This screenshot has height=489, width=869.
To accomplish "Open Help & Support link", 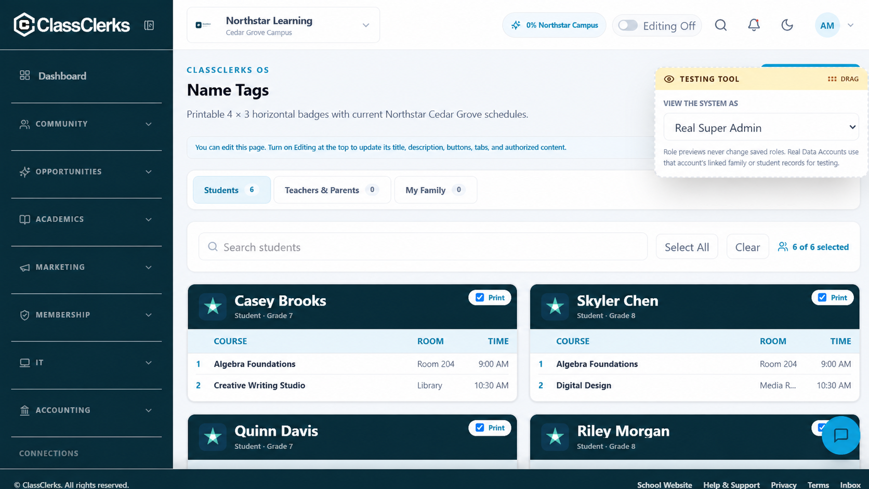I will [731, 485].
